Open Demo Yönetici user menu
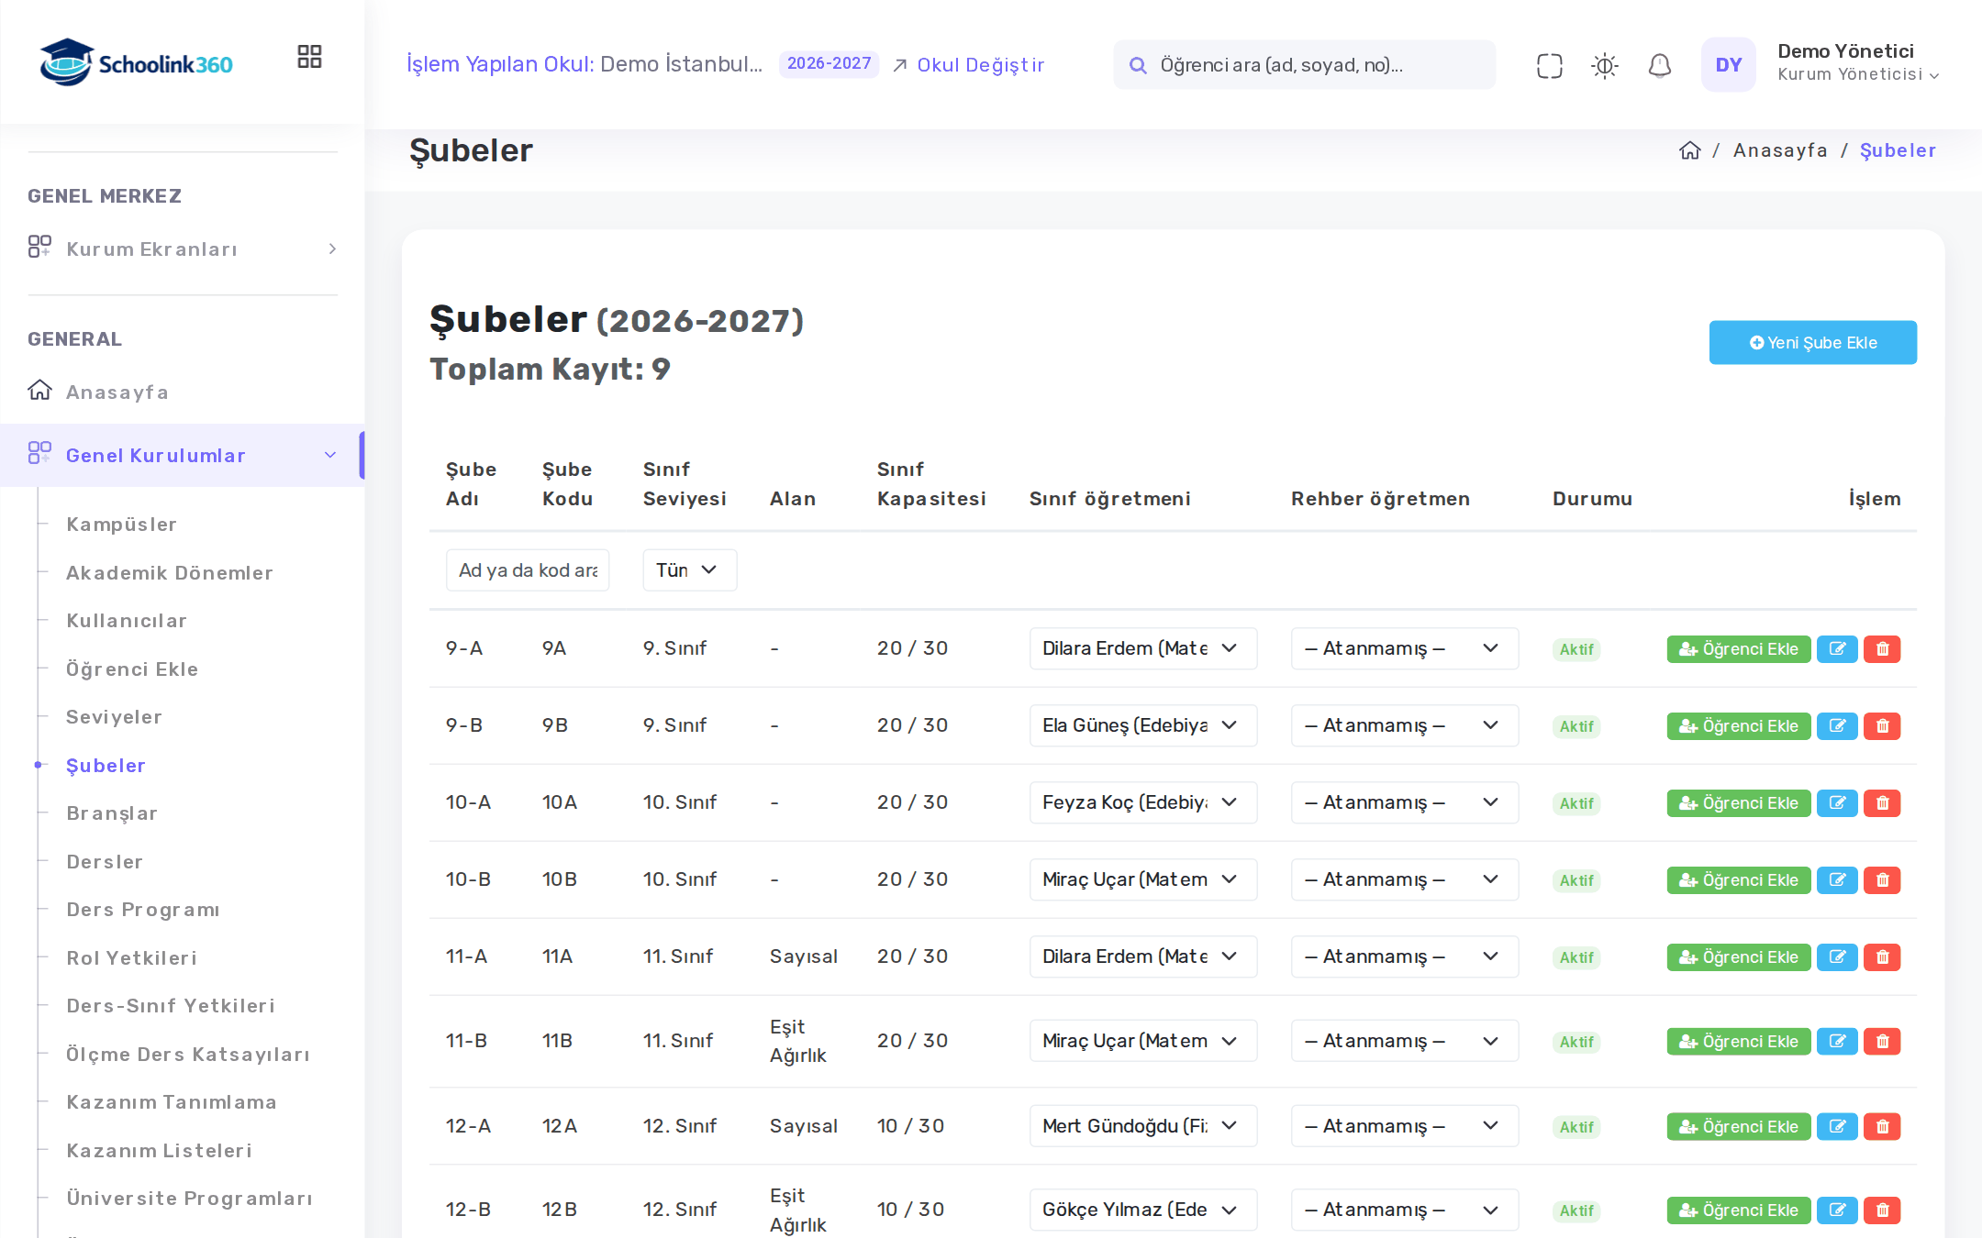The width and height of the screenshot is (1982, 1238). (1857, 63)
